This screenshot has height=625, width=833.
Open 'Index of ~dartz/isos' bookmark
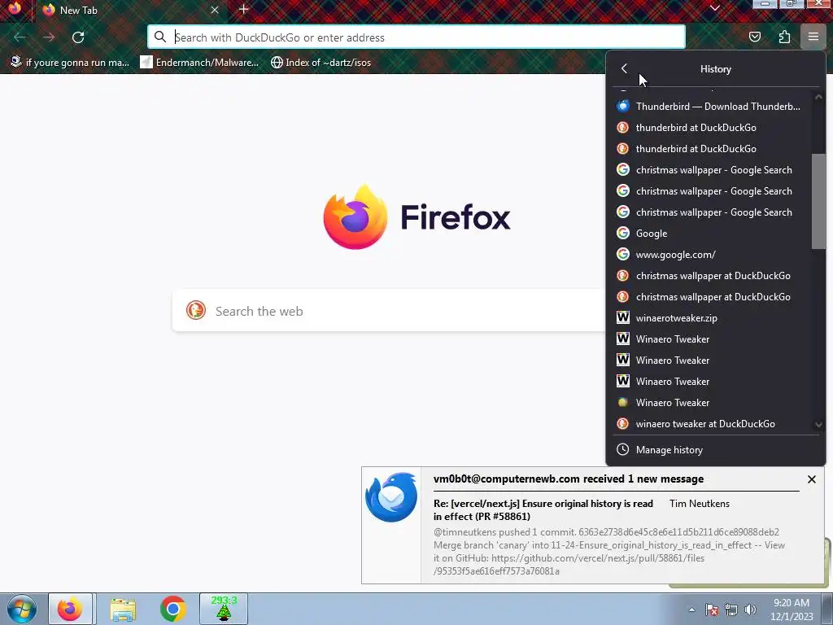point(321,63)
